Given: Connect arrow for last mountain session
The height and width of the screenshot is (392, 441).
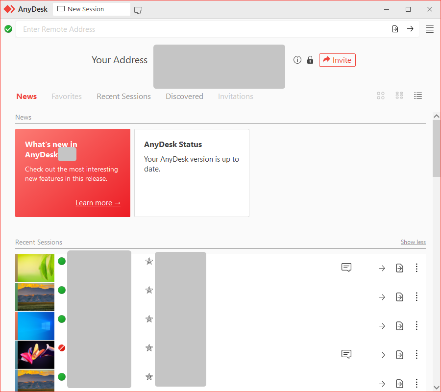Looking at the screenshot, I should 382,384.
